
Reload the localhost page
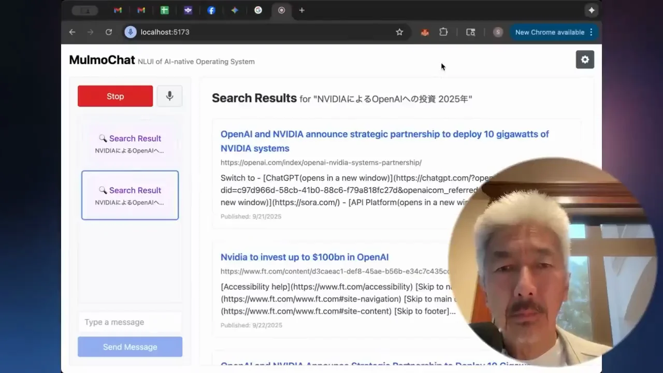click(x=109, y=32)
